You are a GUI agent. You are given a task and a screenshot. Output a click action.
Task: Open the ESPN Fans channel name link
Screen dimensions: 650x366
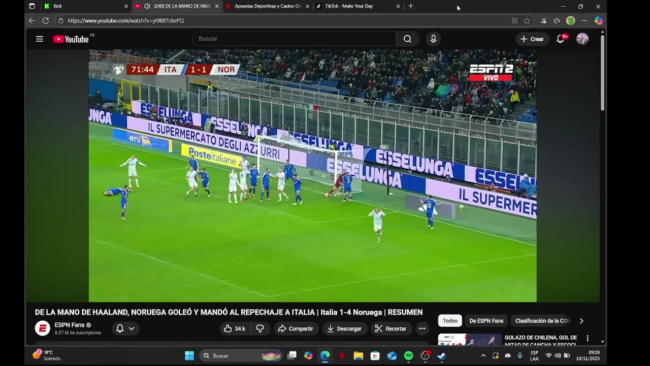tap(70, 325)
